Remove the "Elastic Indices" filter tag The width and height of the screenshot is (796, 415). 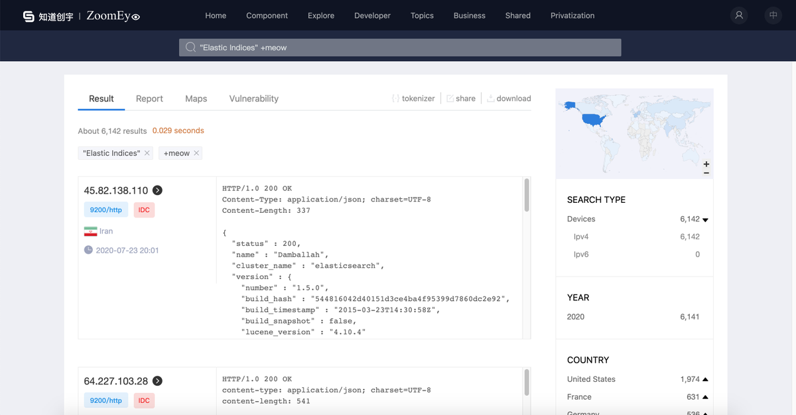click(147, 153)
